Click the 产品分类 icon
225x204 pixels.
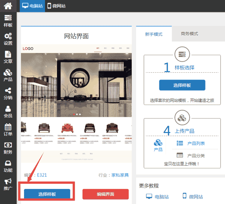click(180, 155)
